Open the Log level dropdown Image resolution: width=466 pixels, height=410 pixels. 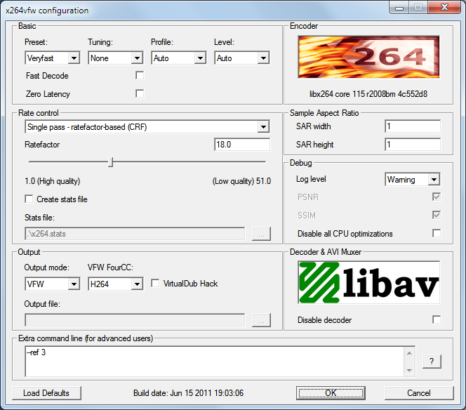pyautogui.click(x=413, y=180)
